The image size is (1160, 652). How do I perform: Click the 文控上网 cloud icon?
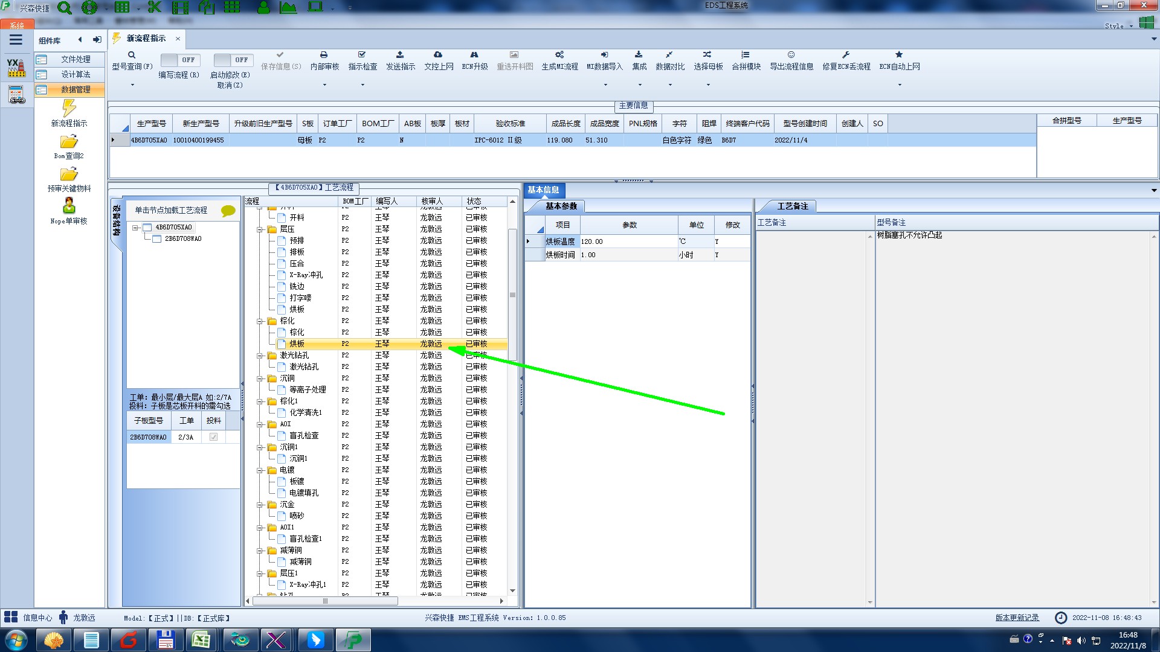click(x=438, y=55)
